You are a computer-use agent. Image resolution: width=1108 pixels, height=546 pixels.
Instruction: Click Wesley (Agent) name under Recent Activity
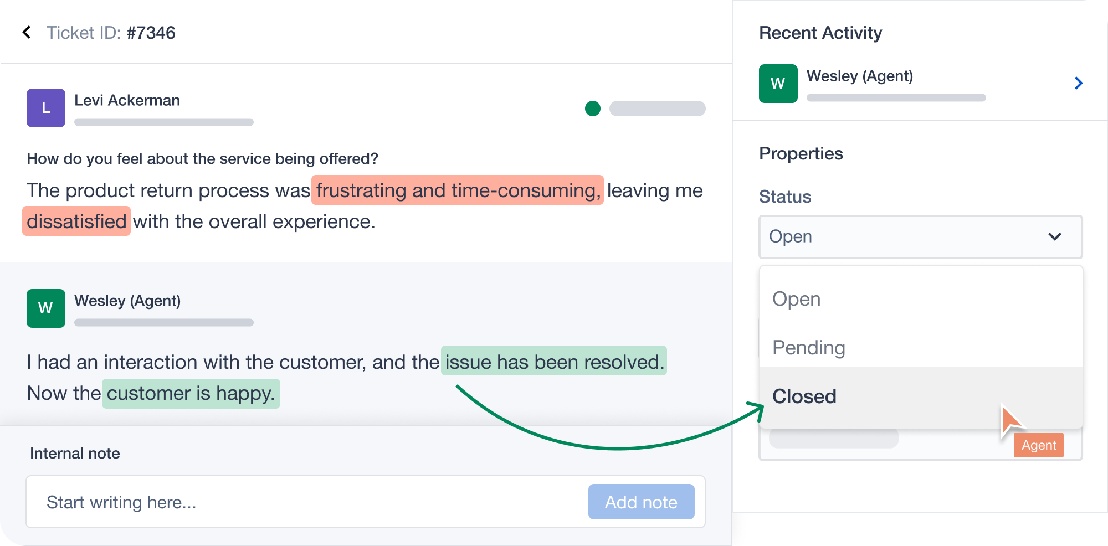point(860,76)
